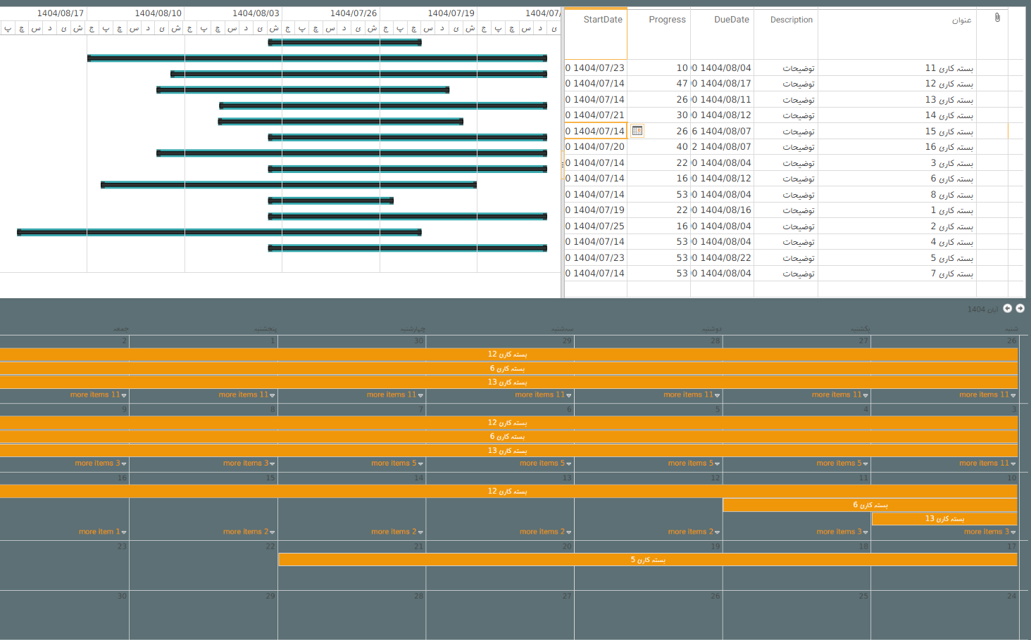Expand "more items 3" under calendar day 9
Image resolution: width=1031 pixels, height=640 pixels.
100,463
